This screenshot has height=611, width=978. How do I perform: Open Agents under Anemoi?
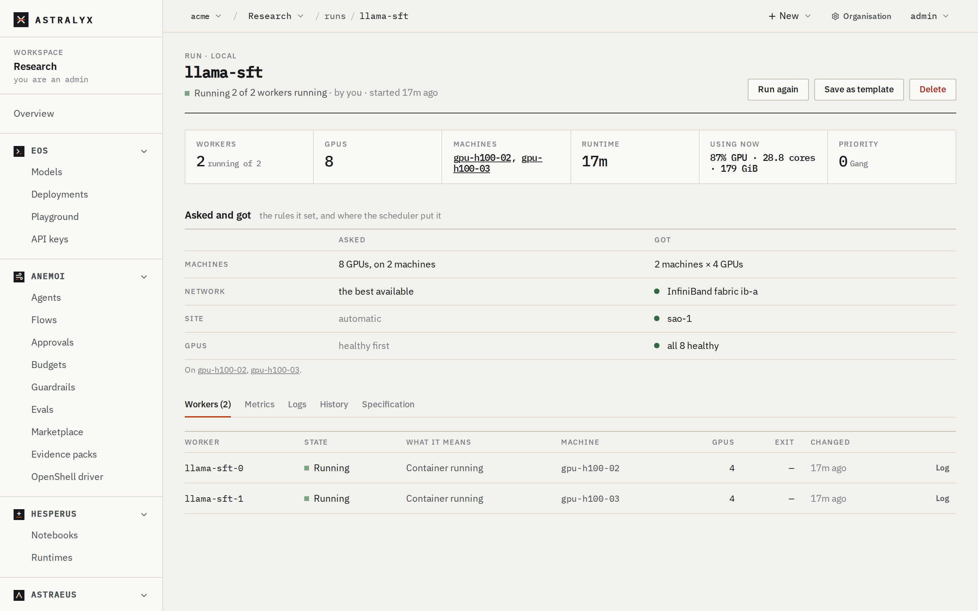(46, 298)
